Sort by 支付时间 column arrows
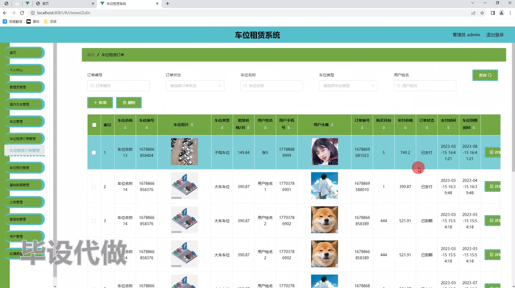 tap(448, 128)
